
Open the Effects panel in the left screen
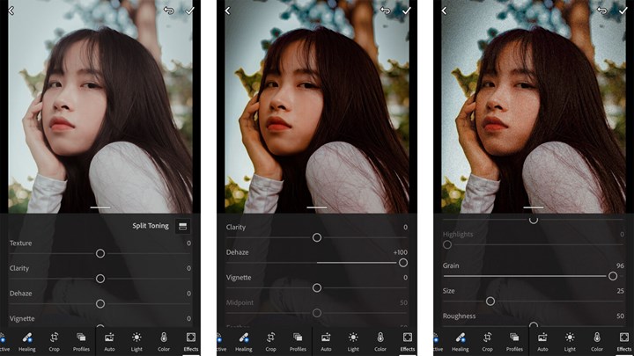pos(191,341)
